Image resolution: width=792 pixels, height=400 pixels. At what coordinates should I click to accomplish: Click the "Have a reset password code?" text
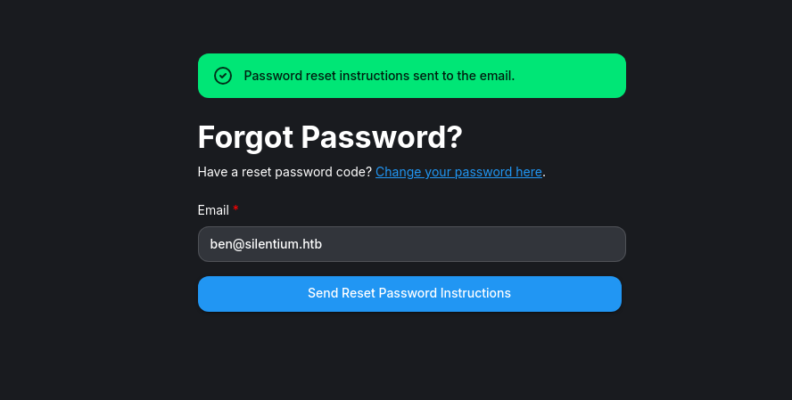click(285, 172)
